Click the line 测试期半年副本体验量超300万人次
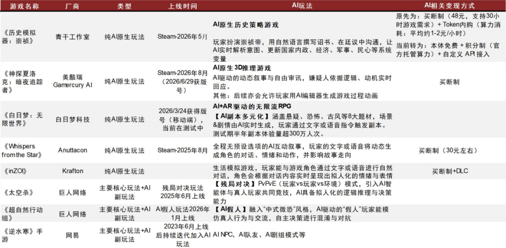The width and height of the screenshot is (506, 248). (x=269, y=134)
